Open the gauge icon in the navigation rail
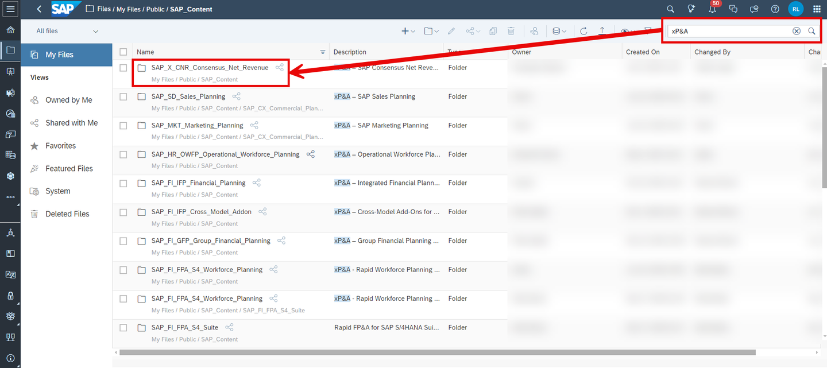This screenshot has width=827, height=368. [x=10, y=114]
